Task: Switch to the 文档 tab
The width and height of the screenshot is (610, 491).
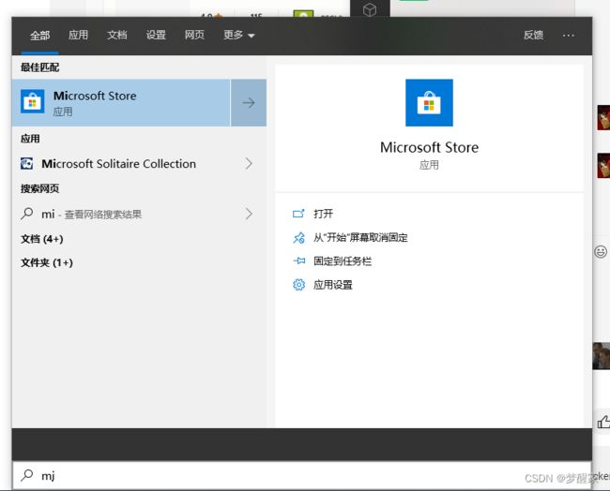Action: click(117, 35)
